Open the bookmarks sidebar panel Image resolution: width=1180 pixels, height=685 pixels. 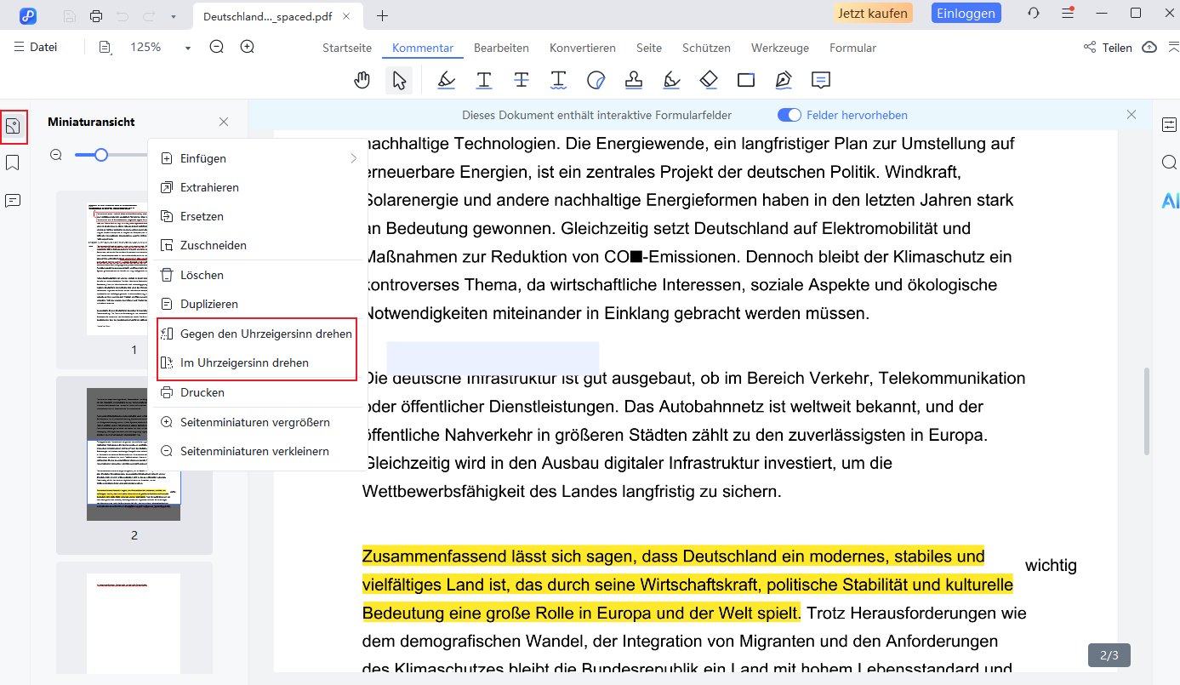tap(13, 163)
